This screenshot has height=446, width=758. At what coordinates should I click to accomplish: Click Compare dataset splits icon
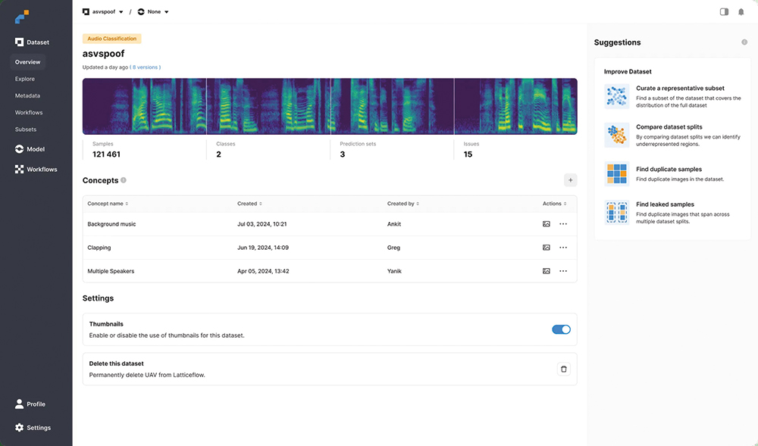point(617,135)
